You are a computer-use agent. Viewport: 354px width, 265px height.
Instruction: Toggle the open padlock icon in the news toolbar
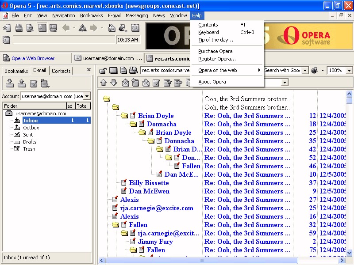(103, 71)
